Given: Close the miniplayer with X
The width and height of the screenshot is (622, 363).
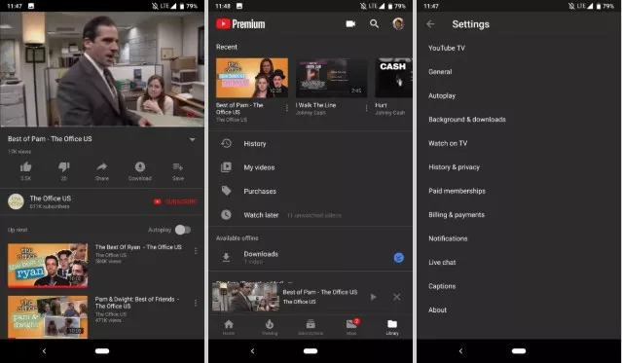Looking at the screenshot, I should click(x=397, y=297).
